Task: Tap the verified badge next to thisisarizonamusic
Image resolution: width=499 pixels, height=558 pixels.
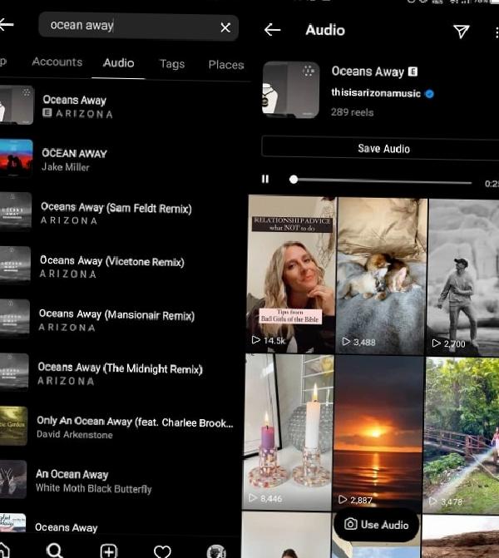Action: (x=430, y=94)
